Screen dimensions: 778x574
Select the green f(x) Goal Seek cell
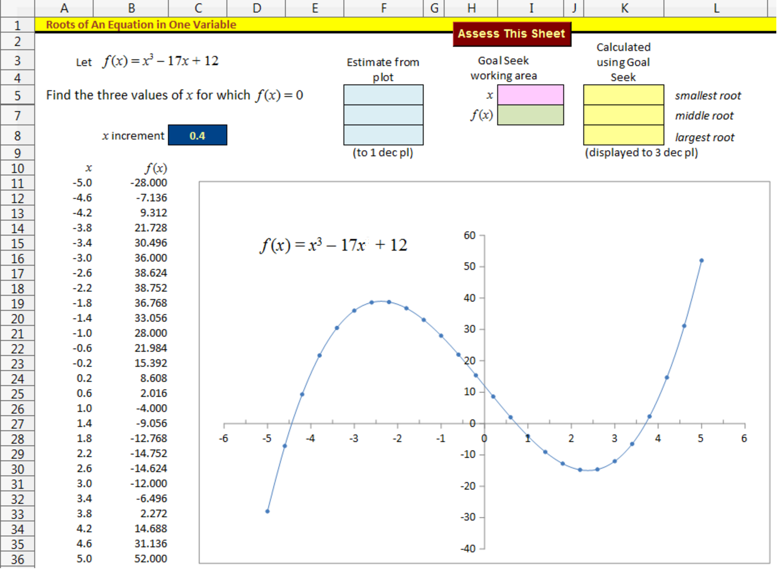(530, 115)
